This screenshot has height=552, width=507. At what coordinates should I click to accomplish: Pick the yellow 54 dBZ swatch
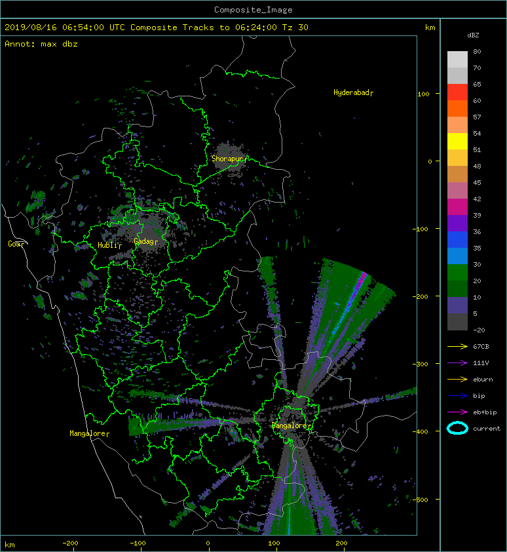(457, 141)
